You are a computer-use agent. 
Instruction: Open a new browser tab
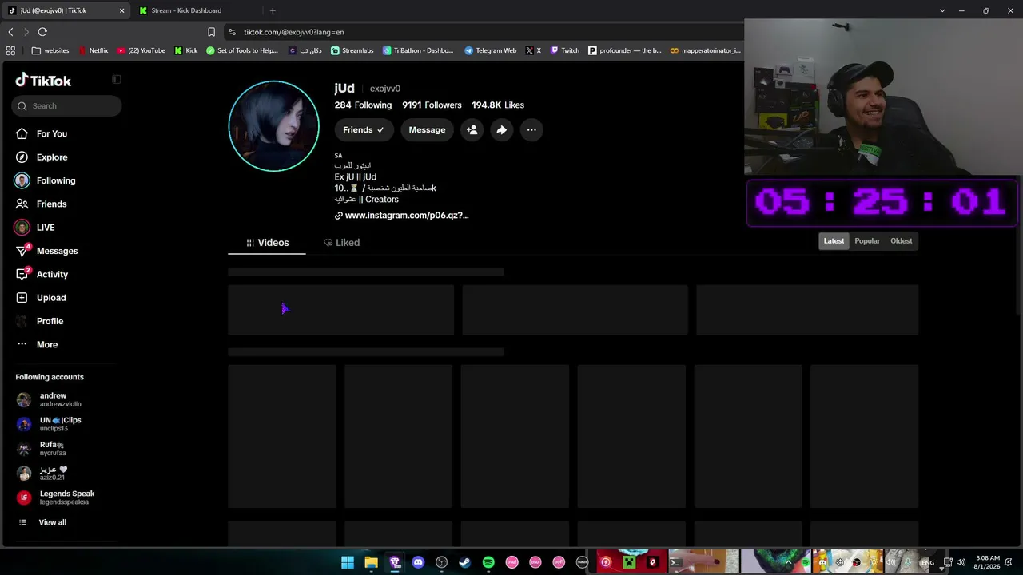(273, 10)
